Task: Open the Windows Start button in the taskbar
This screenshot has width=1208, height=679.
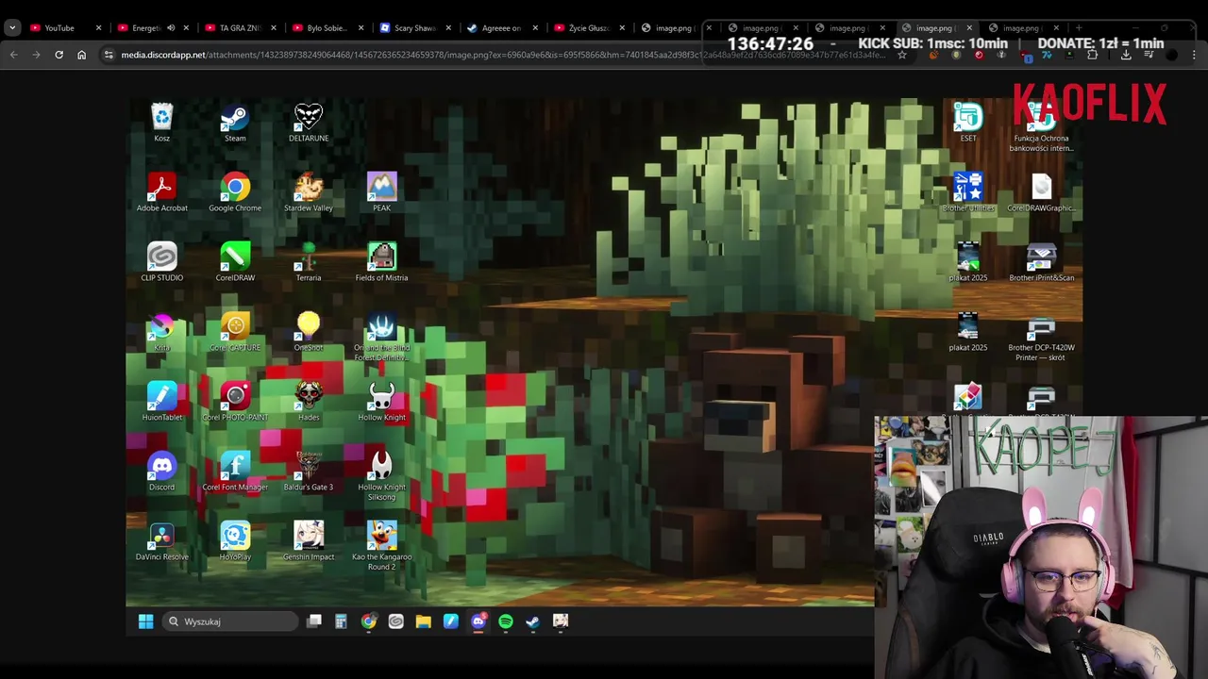Action: tap(145, 621)
